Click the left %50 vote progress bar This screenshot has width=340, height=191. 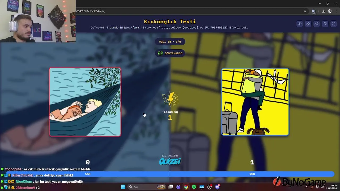(x=88, y=174)
